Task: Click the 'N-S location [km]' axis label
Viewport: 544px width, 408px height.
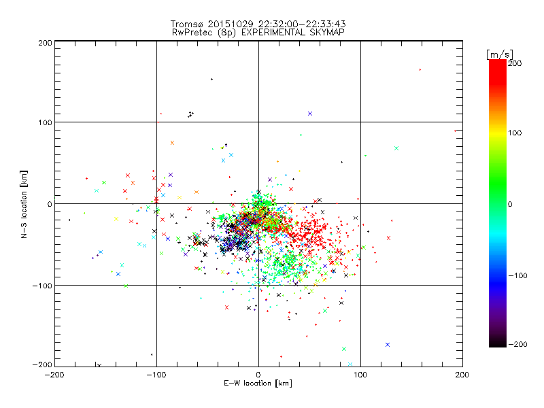Action: pyautogui.click(x=24, y=205)
